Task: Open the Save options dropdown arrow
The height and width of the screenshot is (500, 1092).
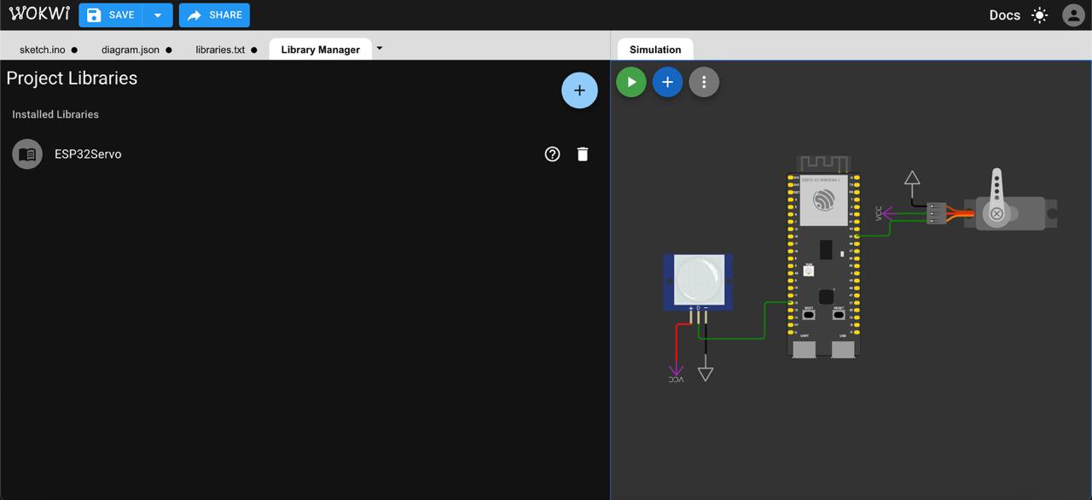Action: [158, 15]
